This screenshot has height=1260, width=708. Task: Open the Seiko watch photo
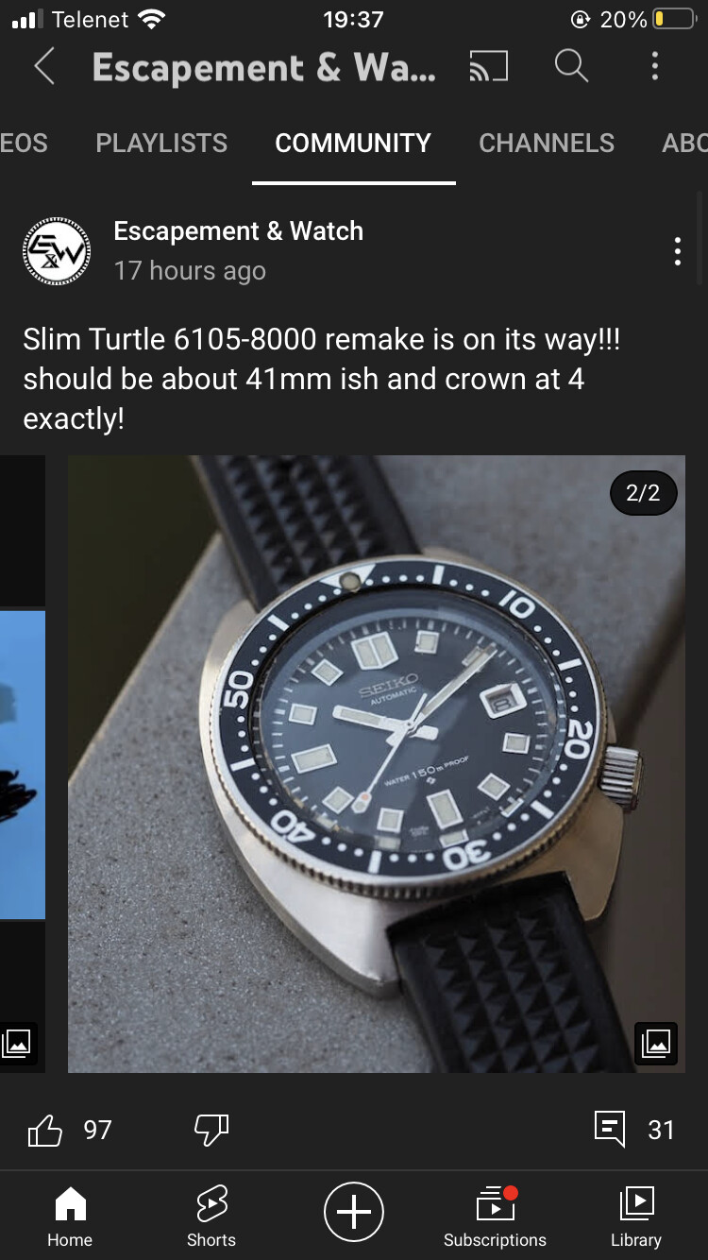(x=377, y=764)
